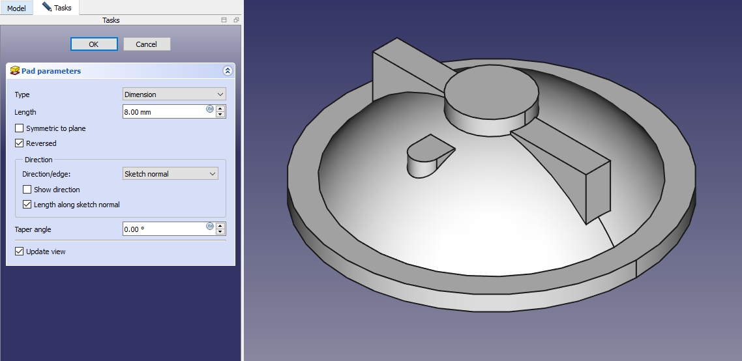Disable the Update view checkbox
The width and height of the screenshot is (742, 361).
20,252
